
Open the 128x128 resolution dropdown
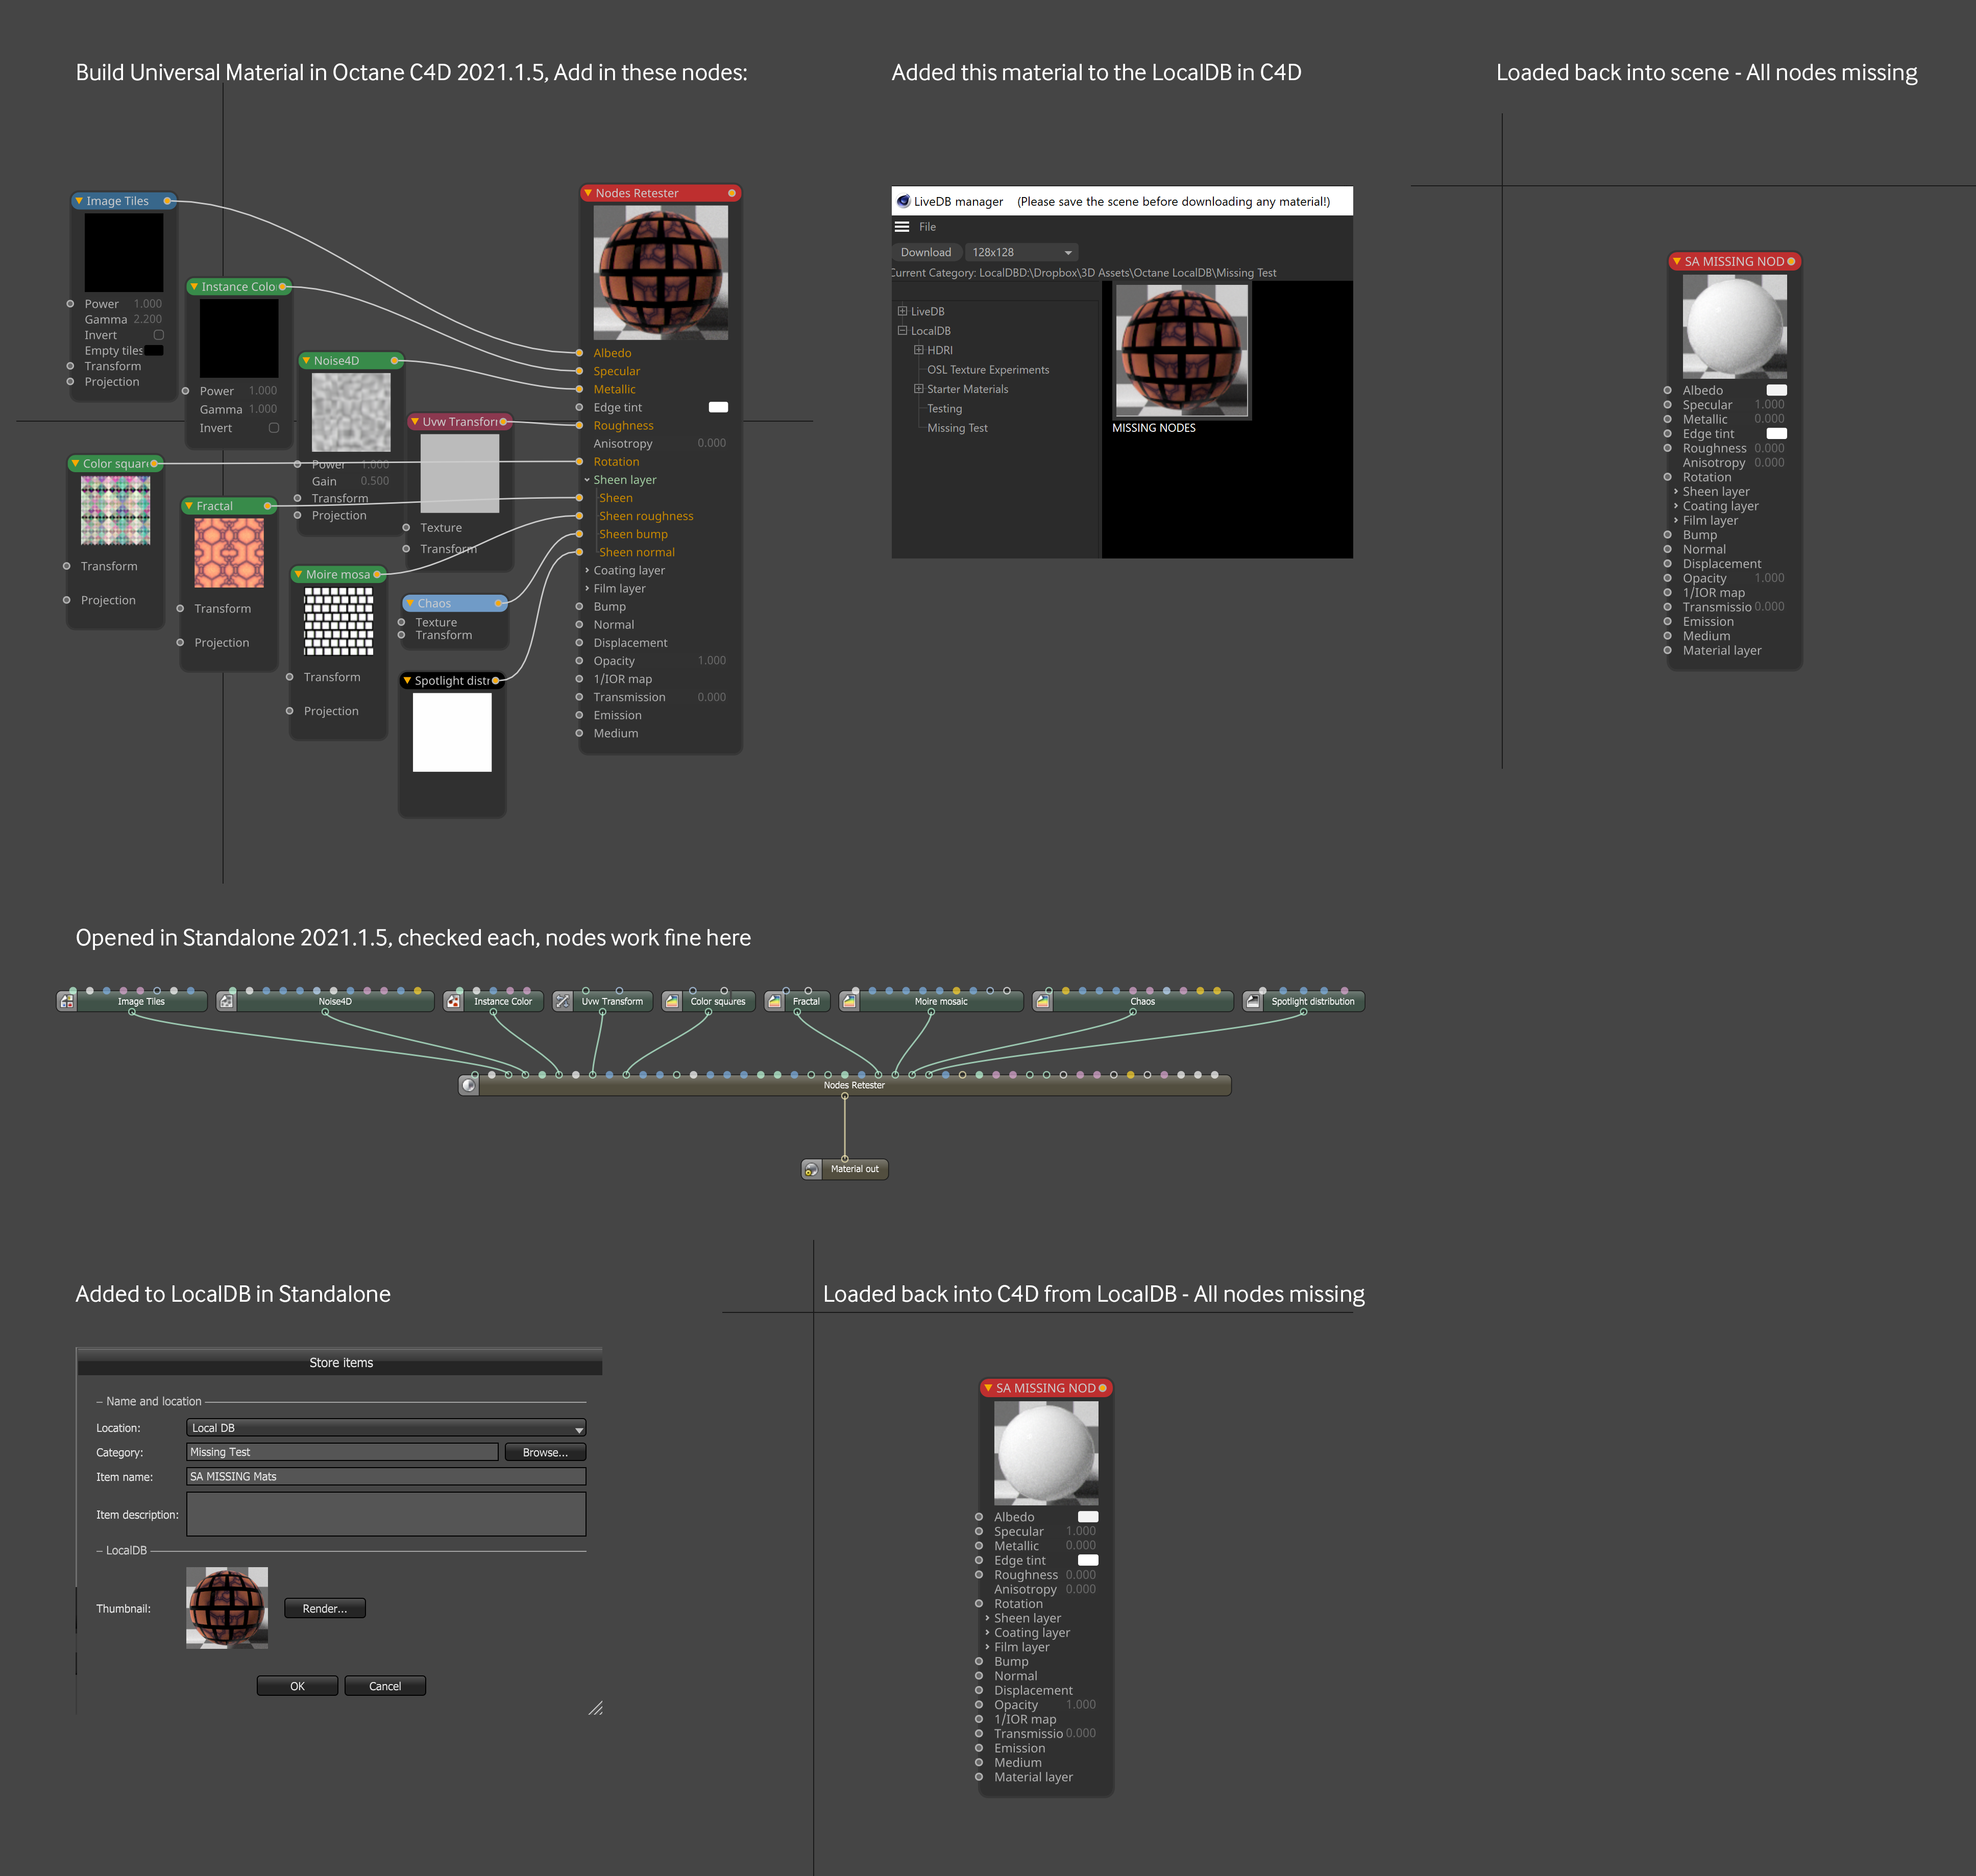click(x=1023, y=252)
